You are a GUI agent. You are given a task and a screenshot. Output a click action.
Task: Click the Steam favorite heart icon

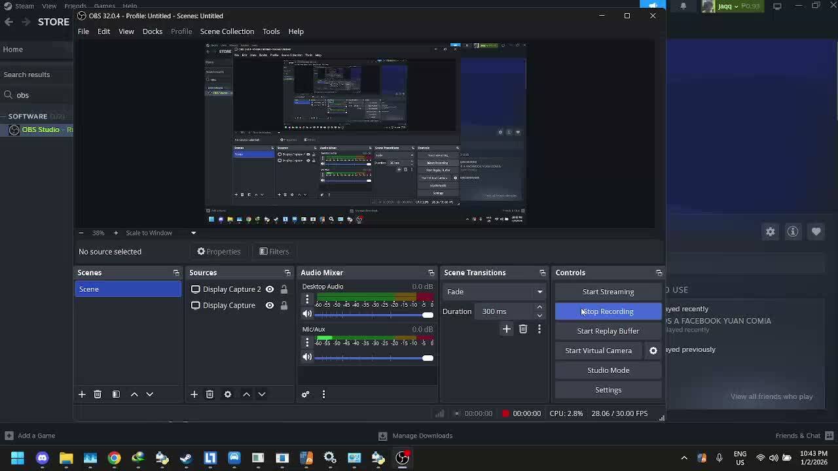pyautogui.click(x=816, y=232)
